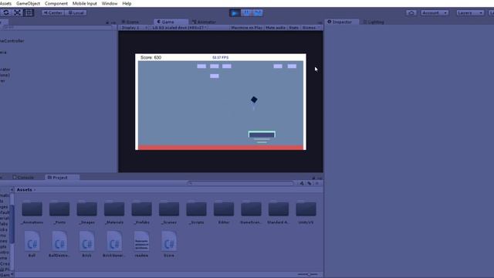Switch to the Animator tab
The image size is (494, 278).
(x=204, y=22)
